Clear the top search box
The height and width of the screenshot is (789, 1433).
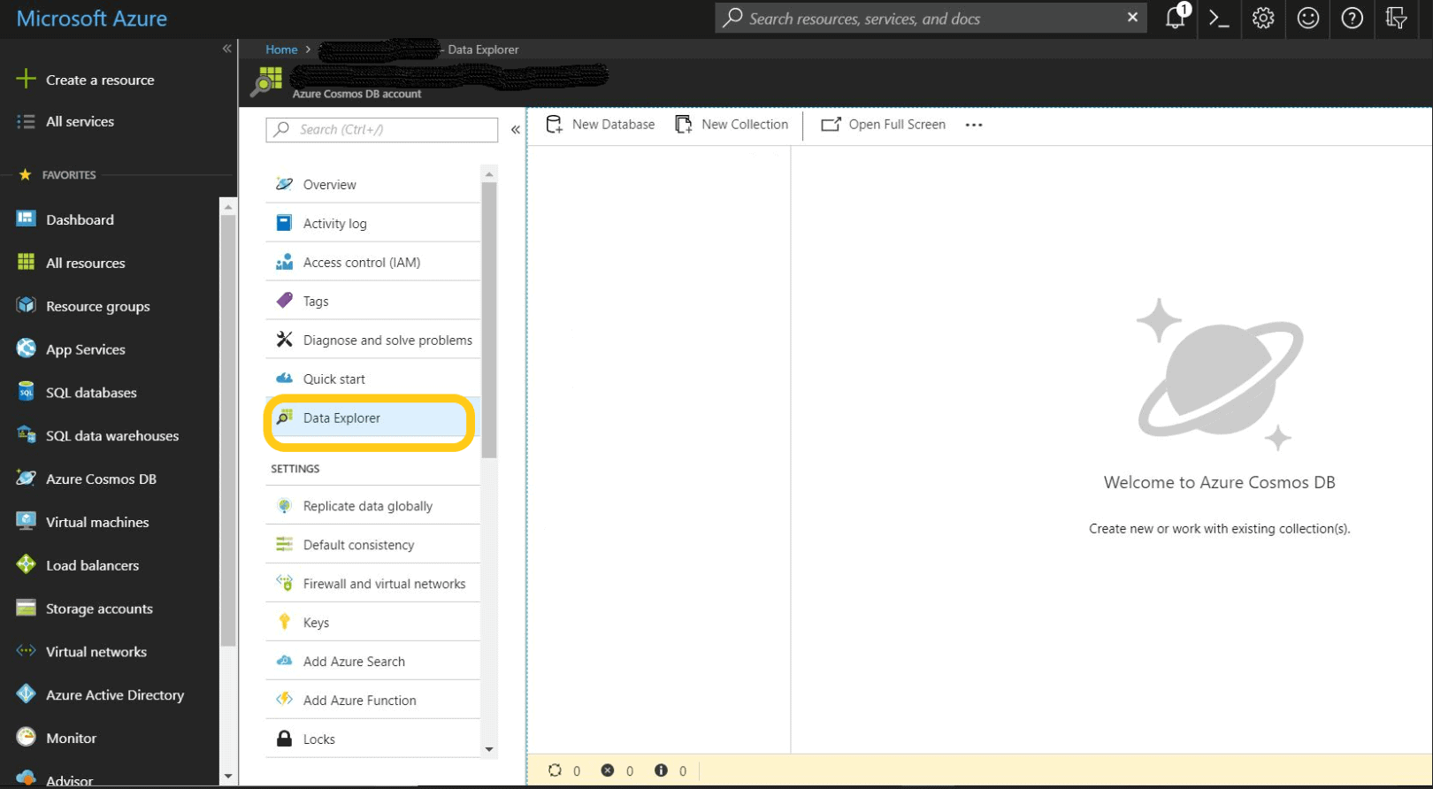pyautogui.click(x=1132, y=18)
